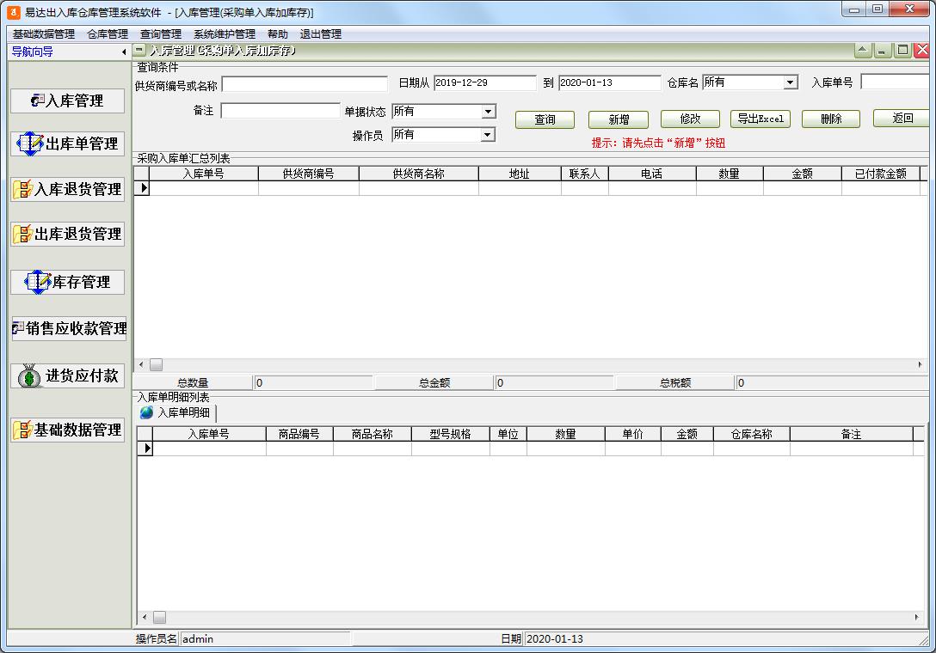This screenshot has width=936, height=653.
Task: Select the summary table row indicator arrow
Action: 142,188
